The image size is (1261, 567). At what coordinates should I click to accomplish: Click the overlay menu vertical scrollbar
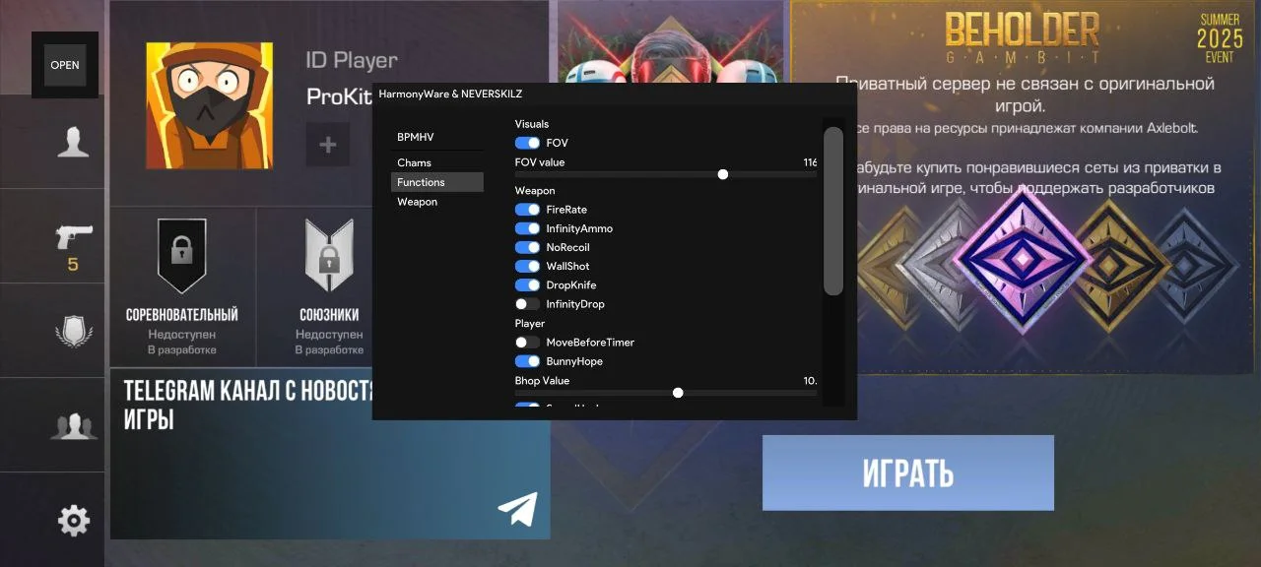(x=833, y=212)
